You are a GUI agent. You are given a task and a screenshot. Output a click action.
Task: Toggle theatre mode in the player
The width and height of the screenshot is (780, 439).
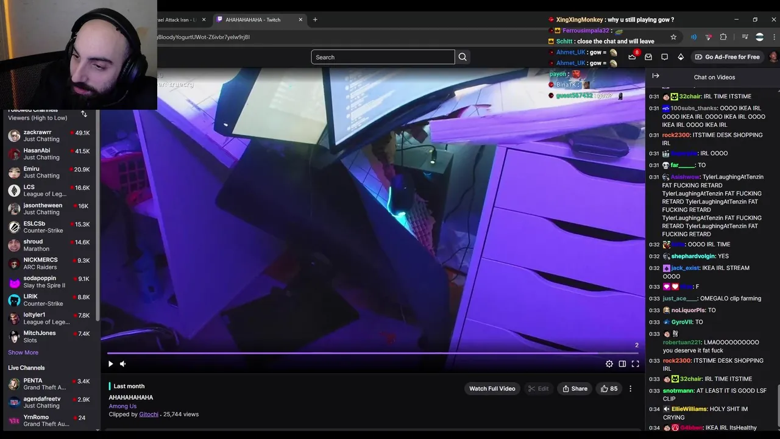click(x=622, y=364)
